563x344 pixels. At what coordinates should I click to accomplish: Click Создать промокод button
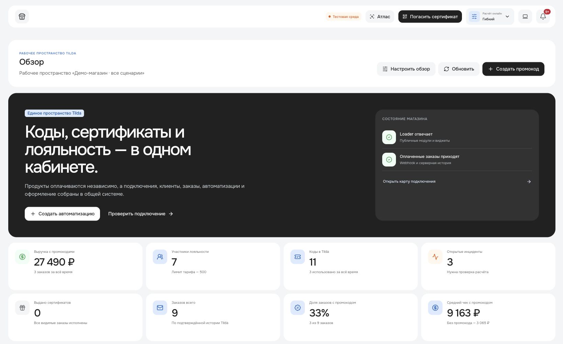514,69
